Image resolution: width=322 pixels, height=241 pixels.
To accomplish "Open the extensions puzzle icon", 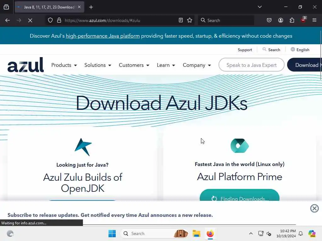I will [x=292, y=20].
